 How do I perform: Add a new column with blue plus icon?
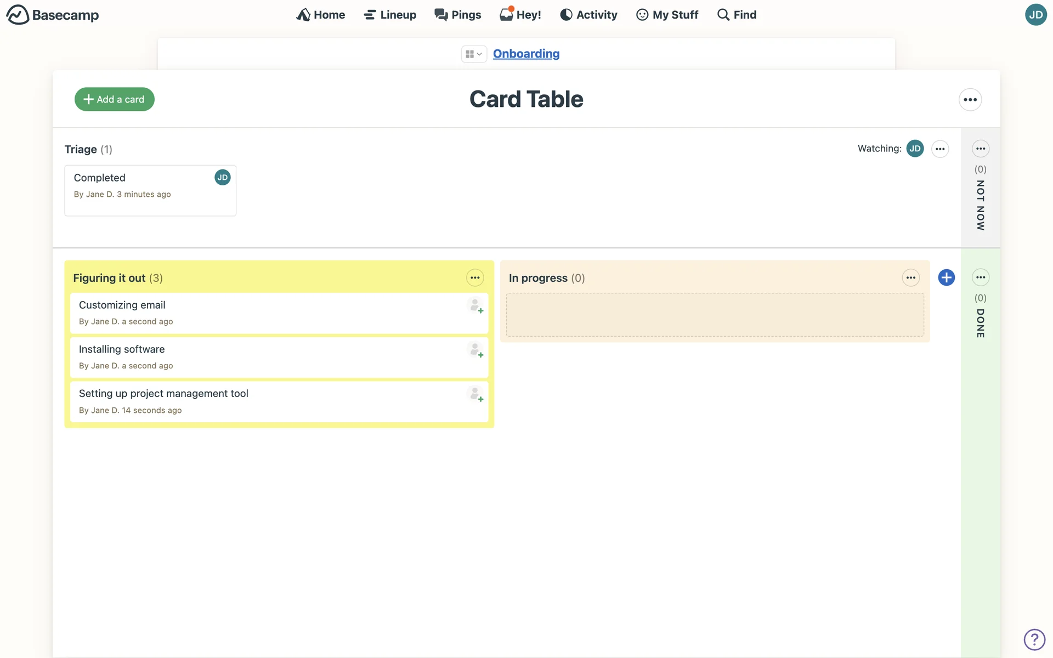click(x=946, y=277)
